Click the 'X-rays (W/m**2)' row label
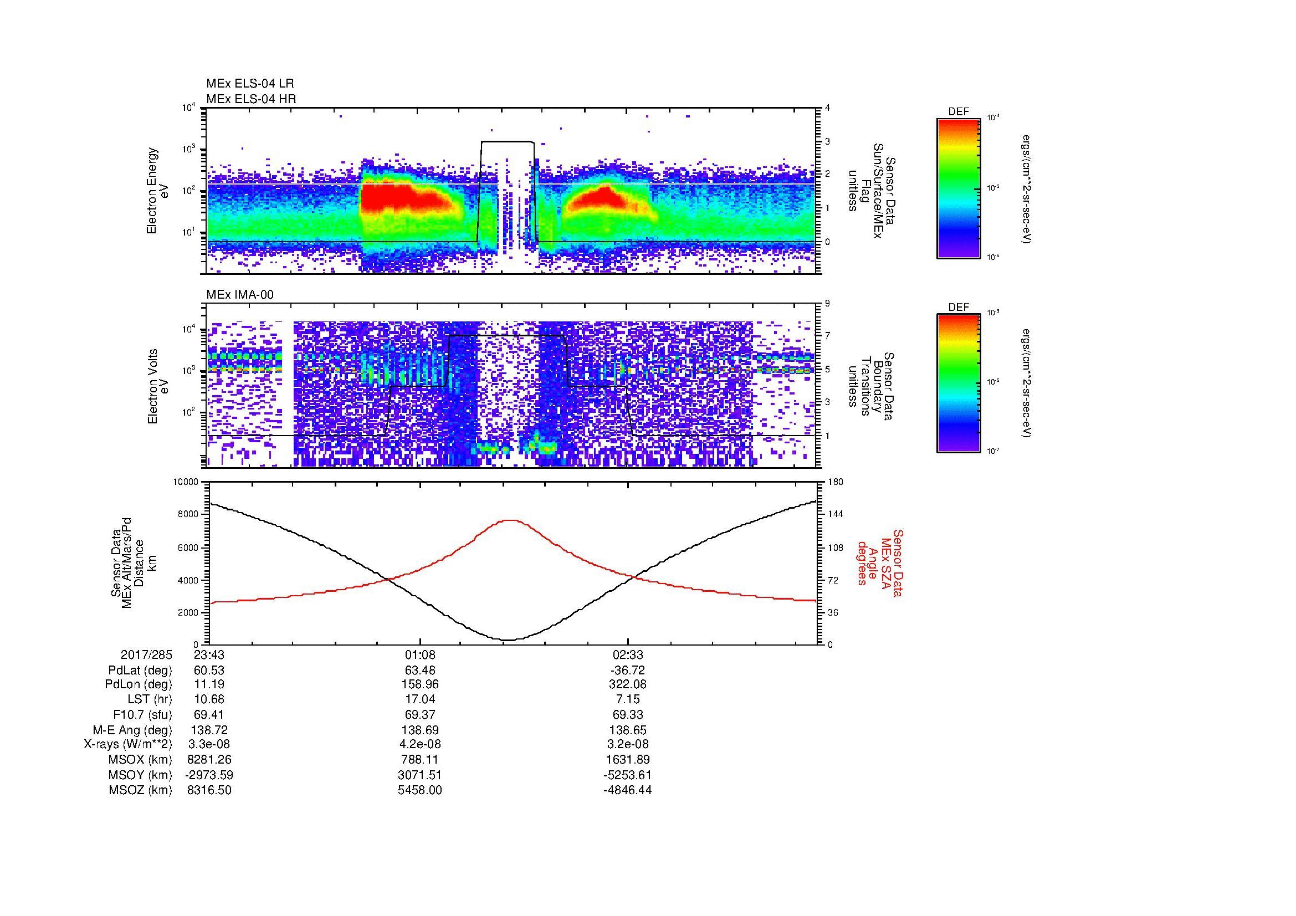 pyautogui.click(x=128, y=744)
